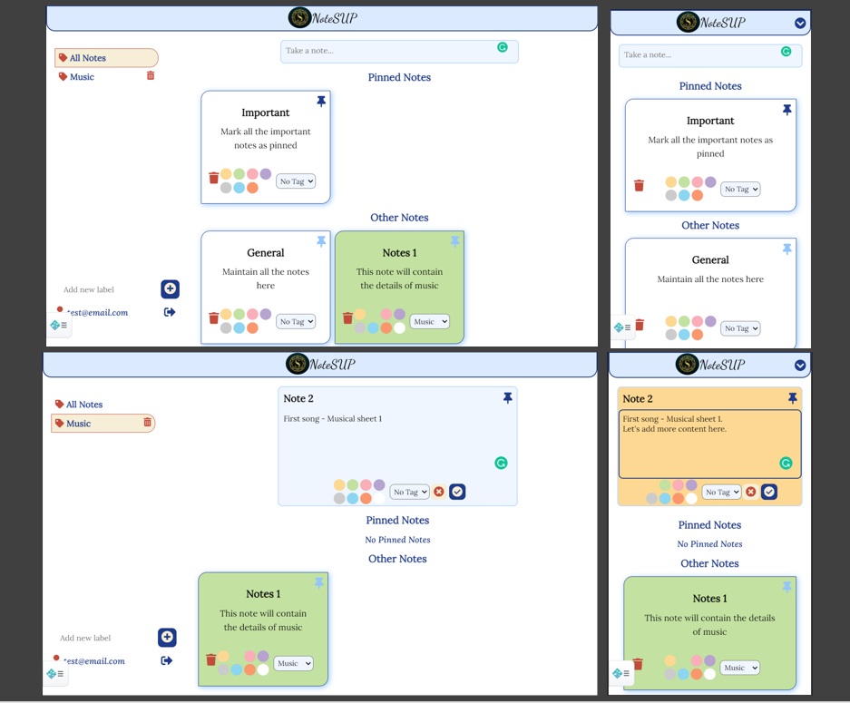This screenshot has width=850, height=703.
Task: Toggle pin on green Notes 1 beside General
Action: 454,241
